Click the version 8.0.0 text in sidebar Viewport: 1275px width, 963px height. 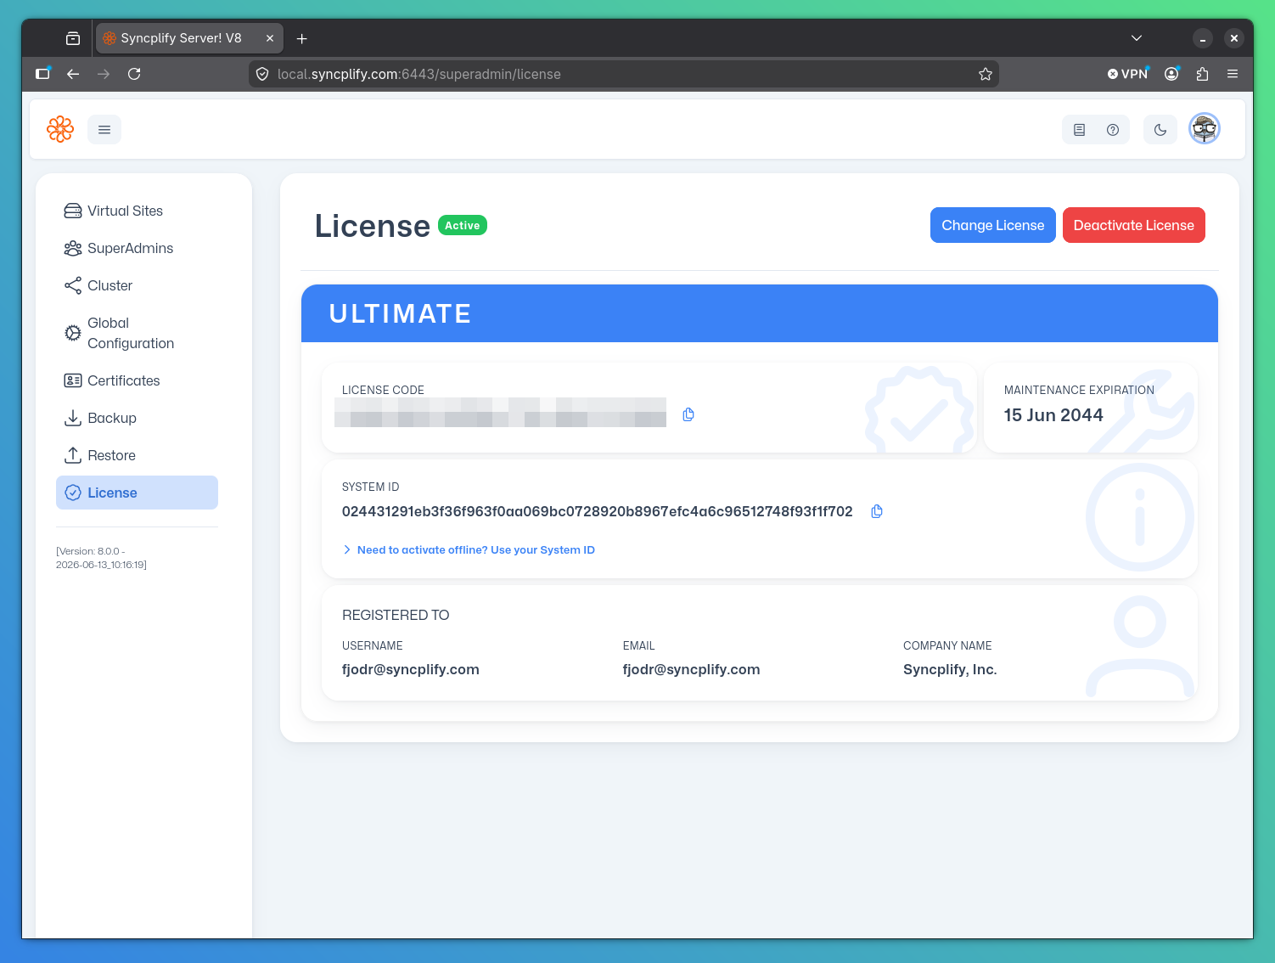(102, 558)
